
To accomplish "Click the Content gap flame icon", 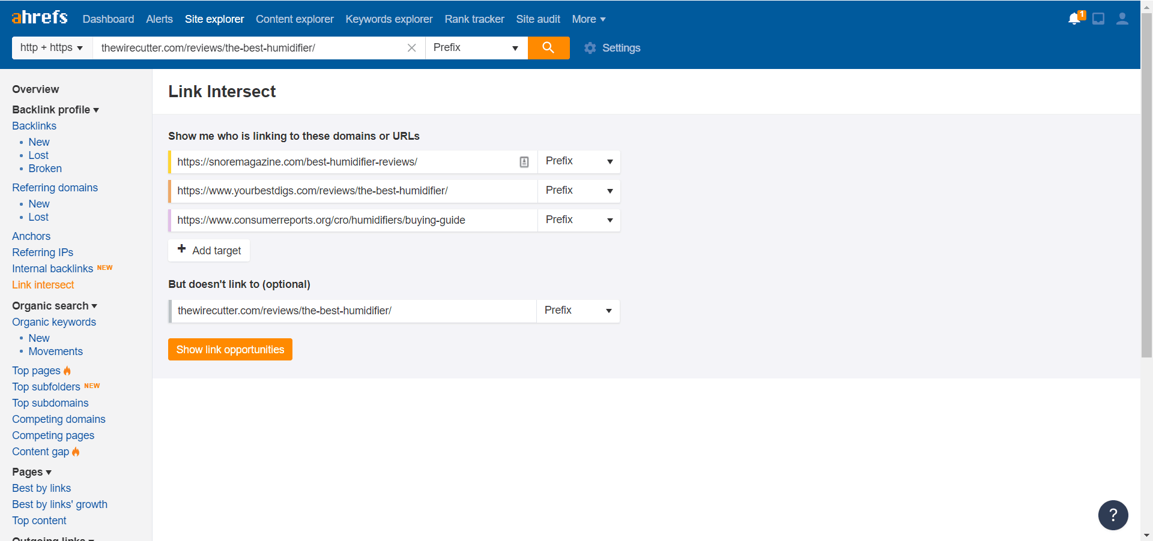I will [x=76, y=452].
